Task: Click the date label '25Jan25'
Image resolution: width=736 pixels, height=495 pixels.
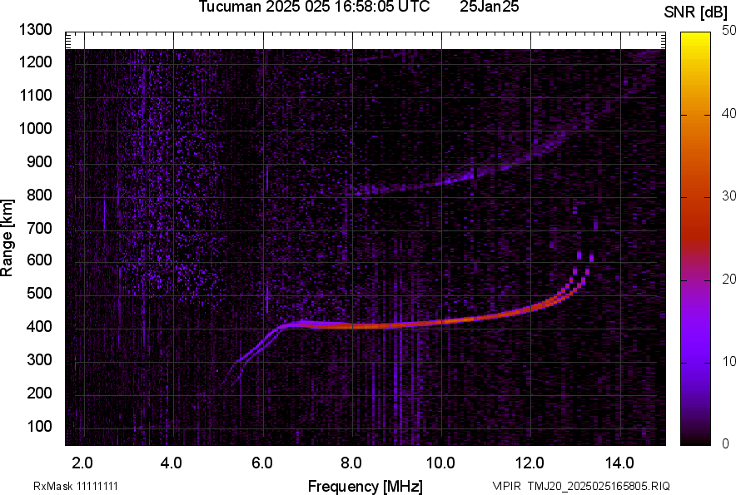Action: [489, 7]
